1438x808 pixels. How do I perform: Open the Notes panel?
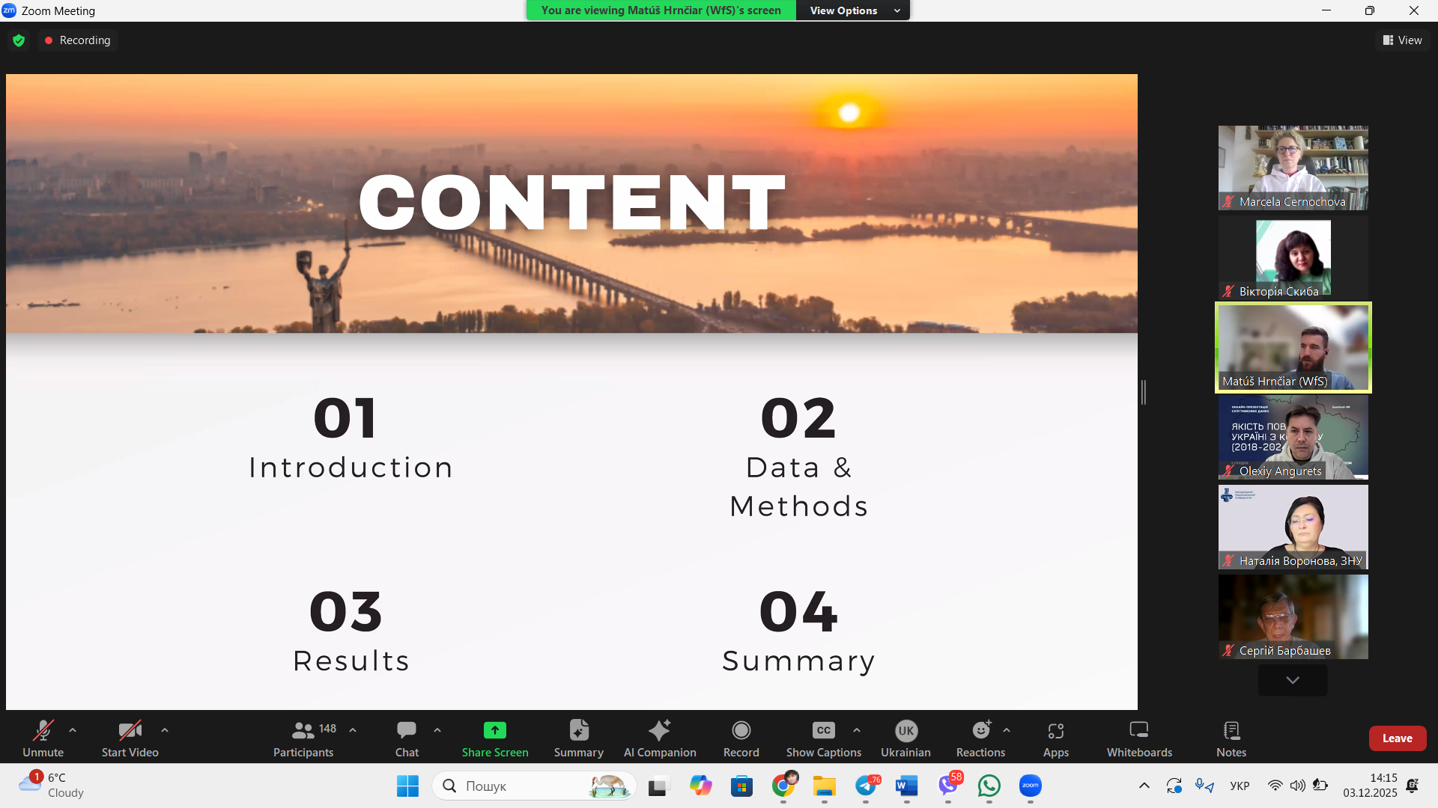pyautogui.click(x=1231, y=737)
